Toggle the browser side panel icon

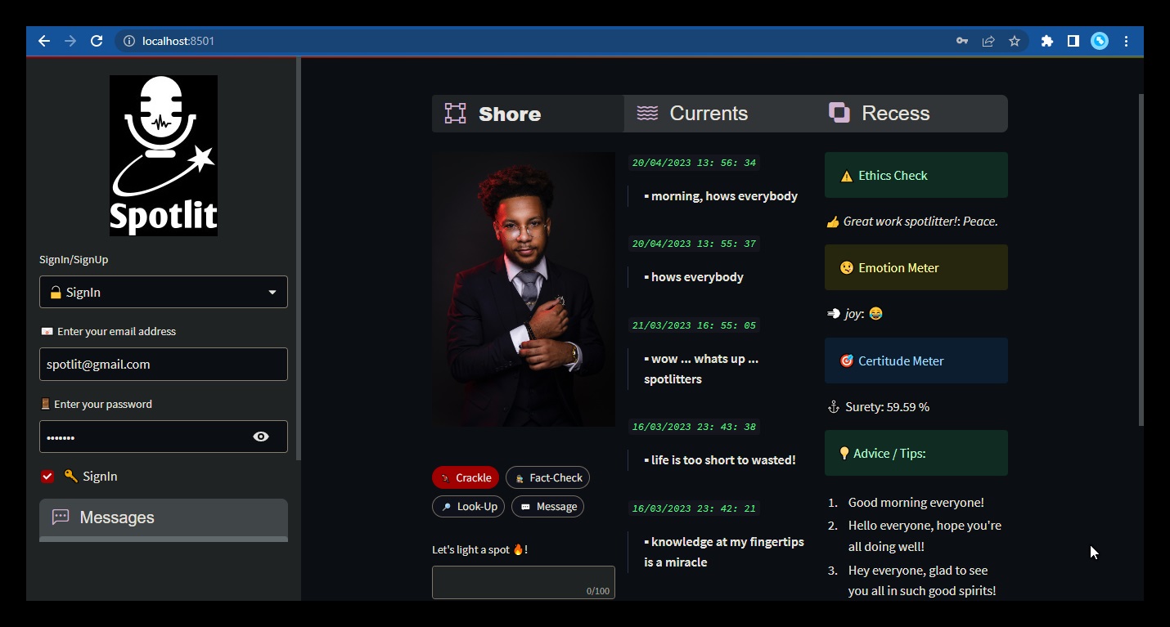point(1073,41)
